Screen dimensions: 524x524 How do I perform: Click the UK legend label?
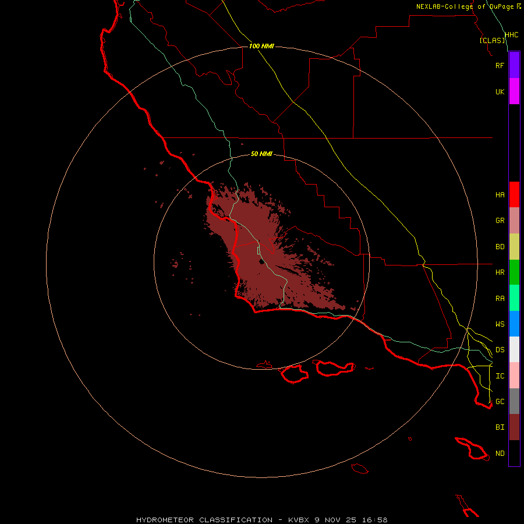500,91
